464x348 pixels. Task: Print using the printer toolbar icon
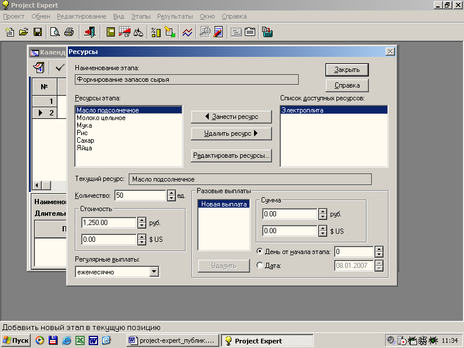(69, 32)
